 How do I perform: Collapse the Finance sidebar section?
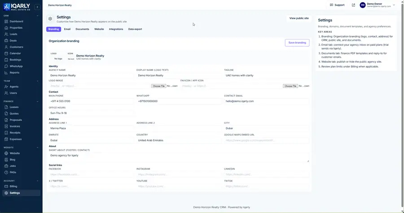click(38, 101)
